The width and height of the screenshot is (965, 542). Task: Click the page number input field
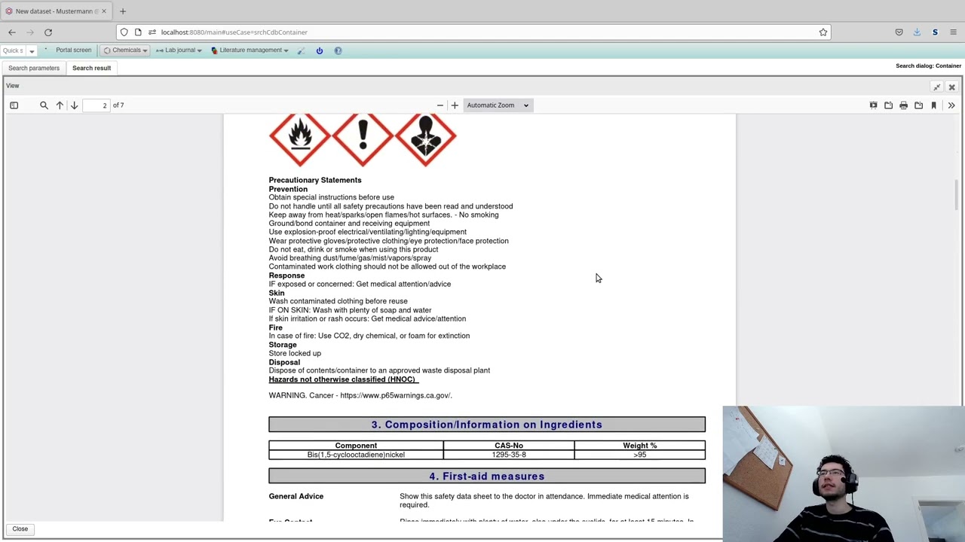point(96,105)
